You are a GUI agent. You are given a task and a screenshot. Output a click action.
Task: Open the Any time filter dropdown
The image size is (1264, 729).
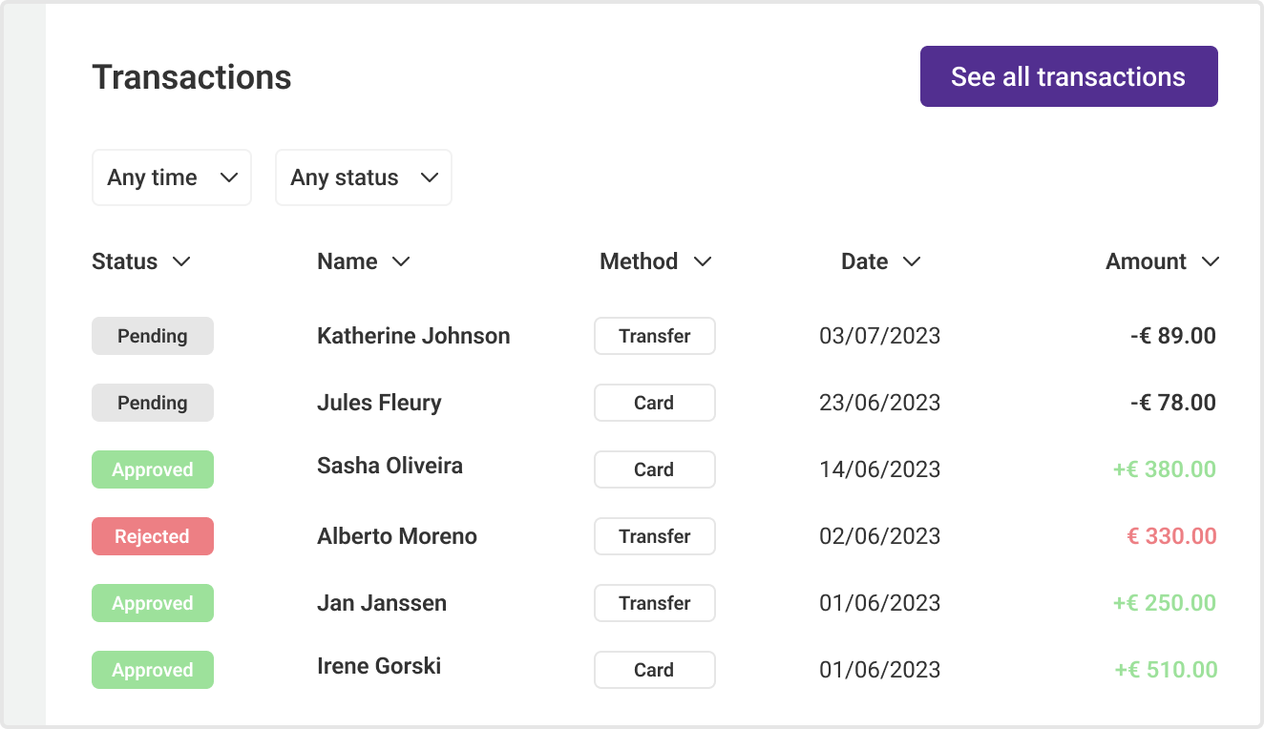point(172,177)
